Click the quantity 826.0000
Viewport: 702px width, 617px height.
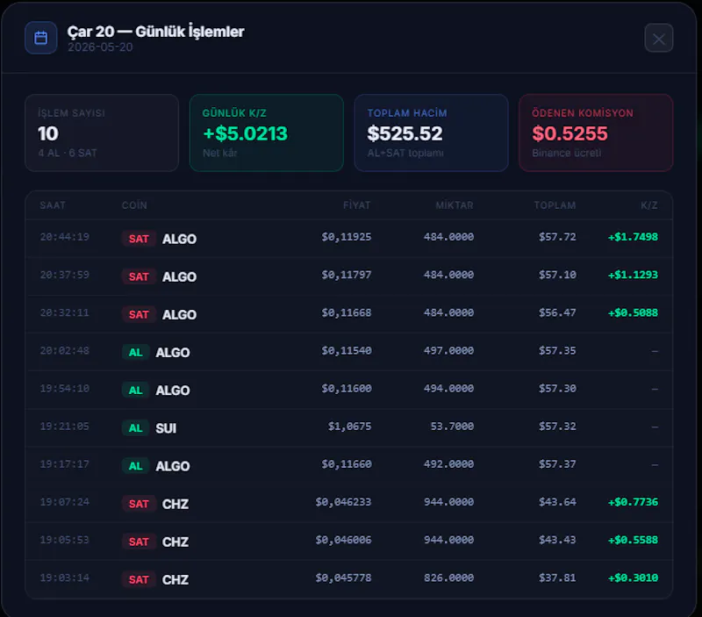pos(448,578)
